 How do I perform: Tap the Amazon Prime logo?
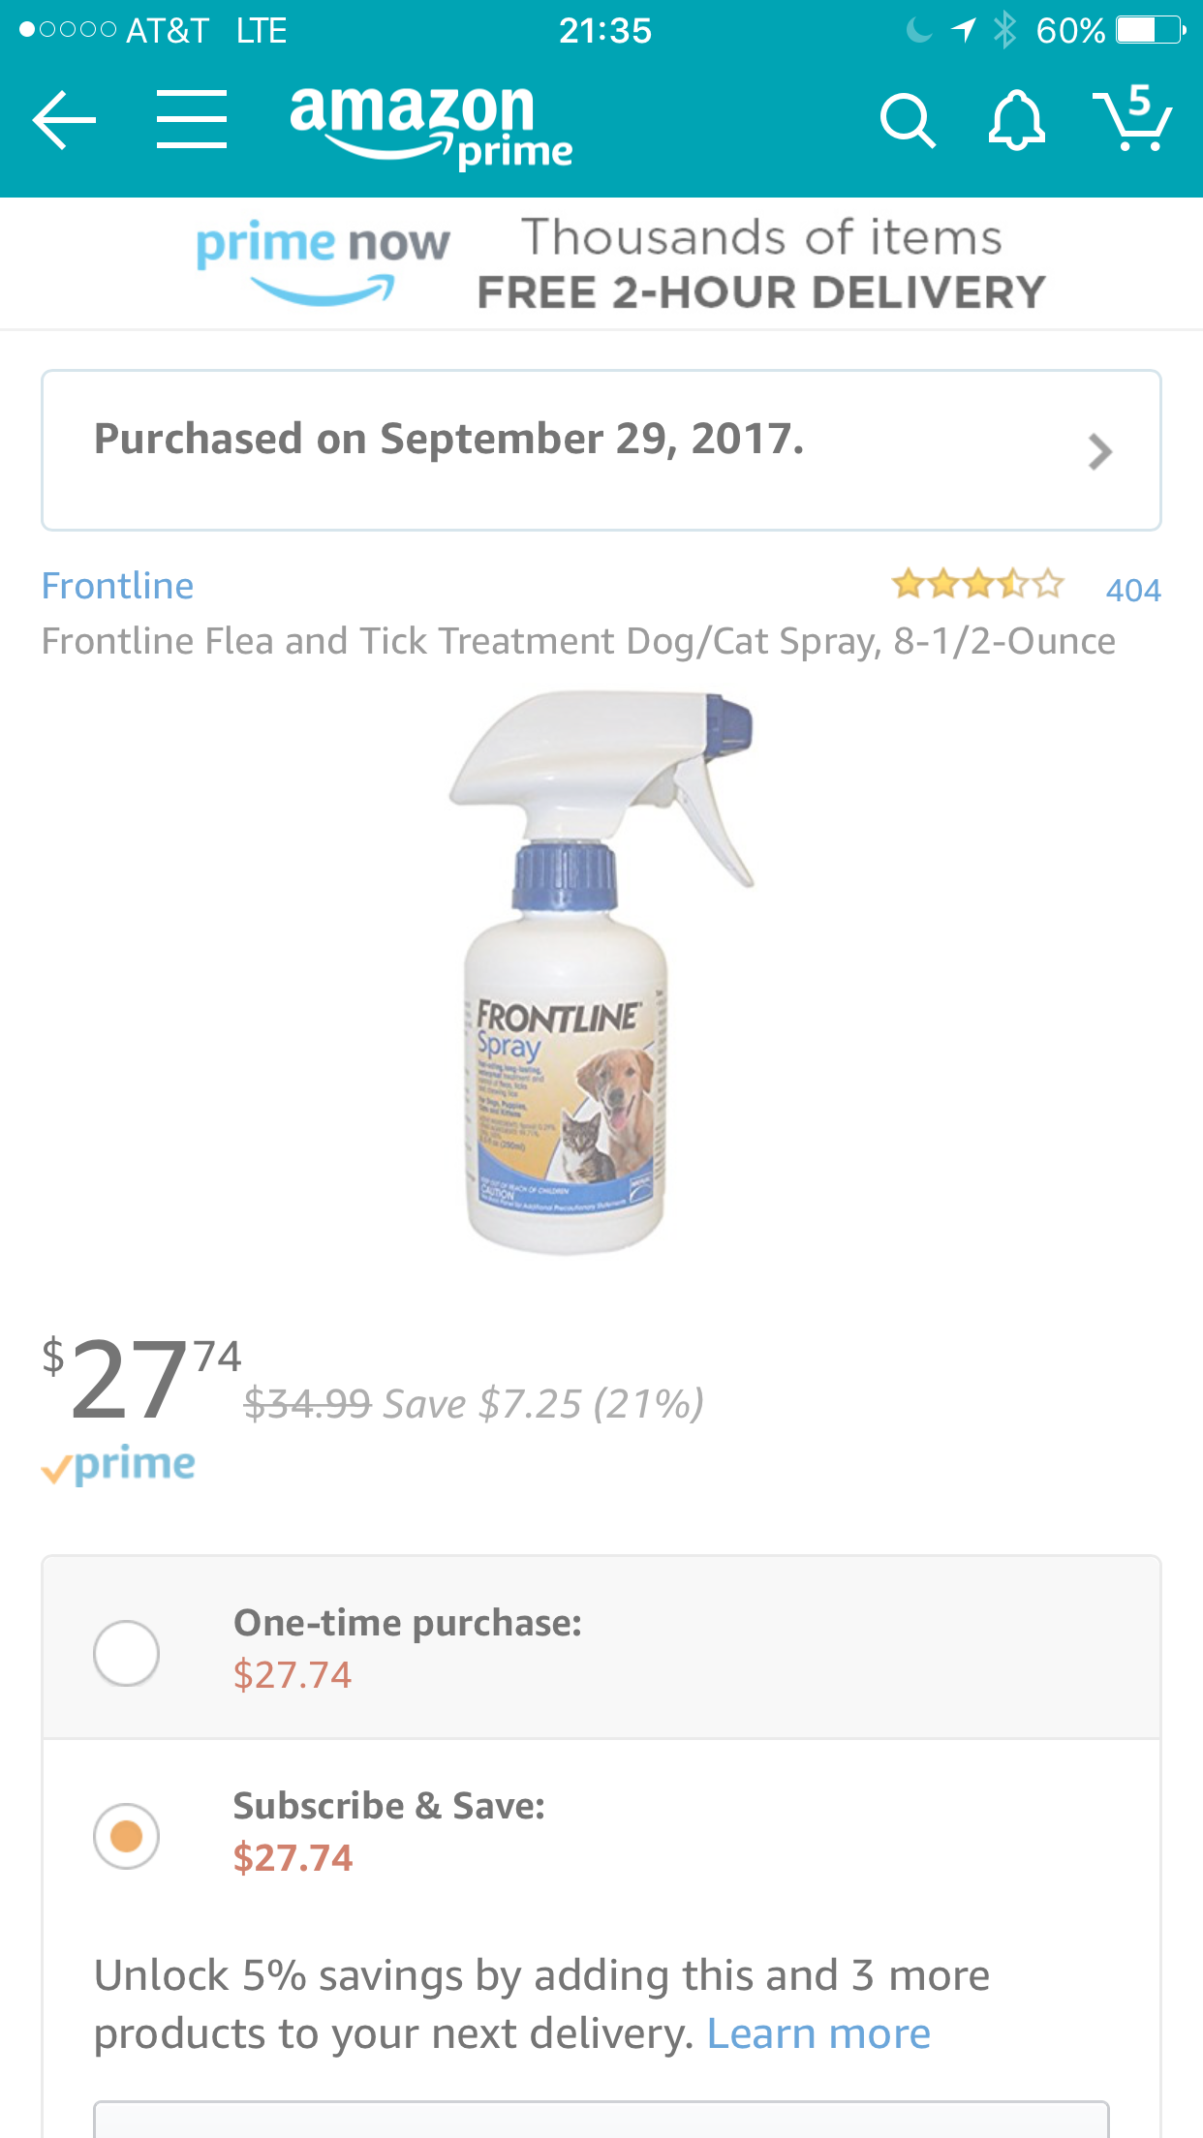point(430,124)
